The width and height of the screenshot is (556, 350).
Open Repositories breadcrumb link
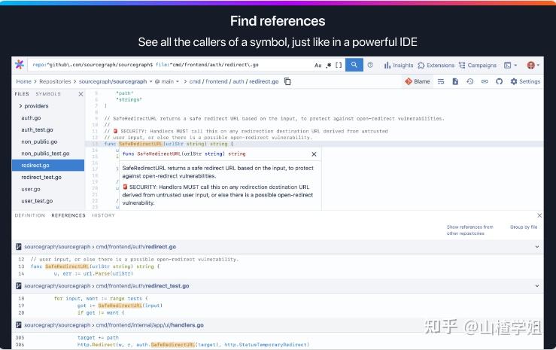click(x=55, y=81)
